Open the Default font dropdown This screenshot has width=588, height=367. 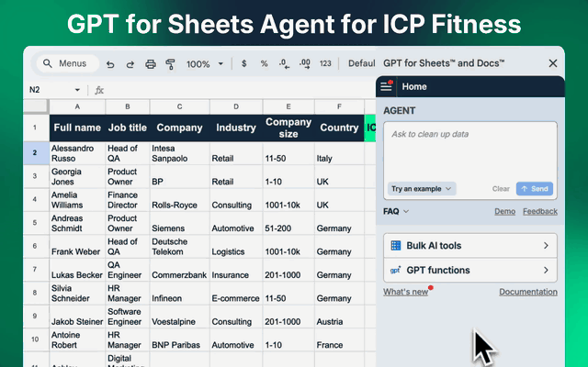pyautogui.click(x=361, y=63)
